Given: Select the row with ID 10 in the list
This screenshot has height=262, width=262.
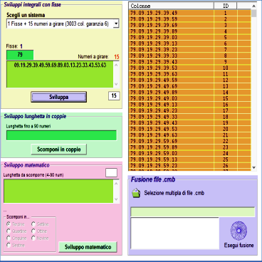Looking at the screenshot, I should [x=190, y=68].
